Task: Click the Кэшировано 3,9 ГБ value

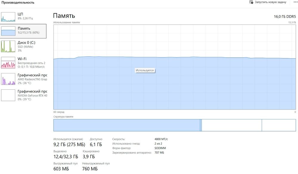Action: coord(89,156)
